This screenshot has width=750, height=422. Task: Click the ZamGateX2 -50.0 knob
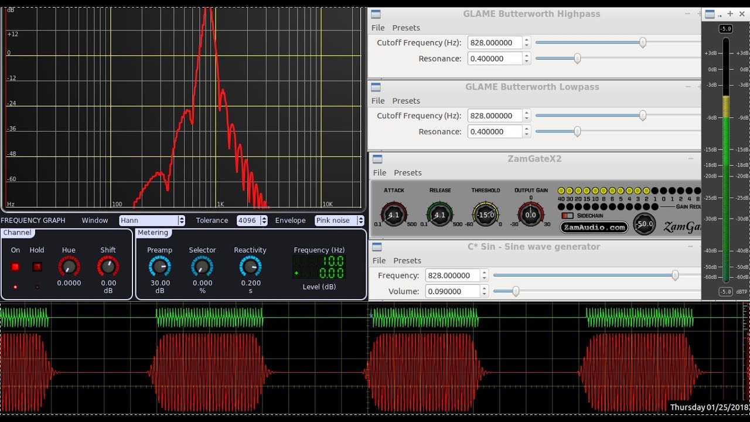click(x=645, y=224)
